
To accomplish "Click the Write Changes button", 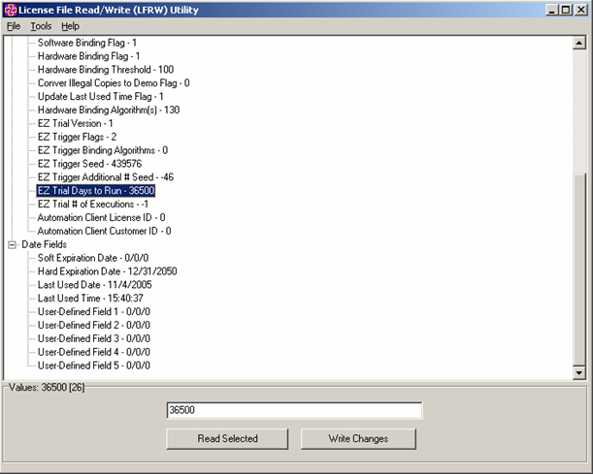I will point(358,439).
